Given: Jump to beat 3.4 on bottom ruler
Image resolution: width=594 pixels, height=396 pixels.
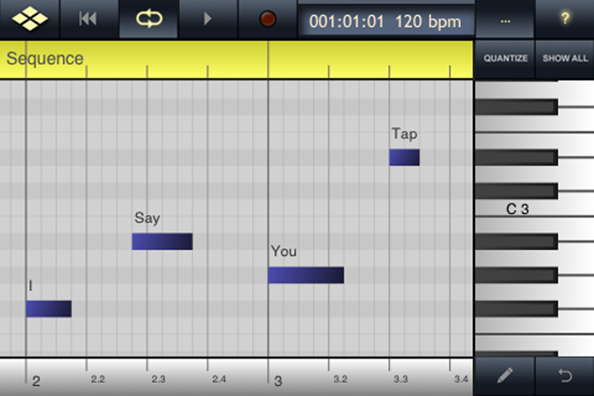Looking at the screenshot, I should pos(461,379).
